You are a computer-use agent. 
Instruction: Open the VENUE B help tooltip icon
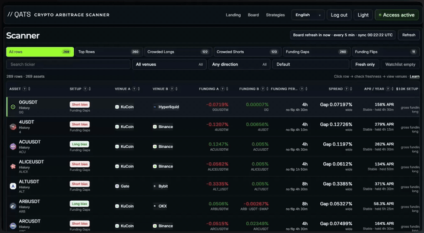(x=172, y=89)
